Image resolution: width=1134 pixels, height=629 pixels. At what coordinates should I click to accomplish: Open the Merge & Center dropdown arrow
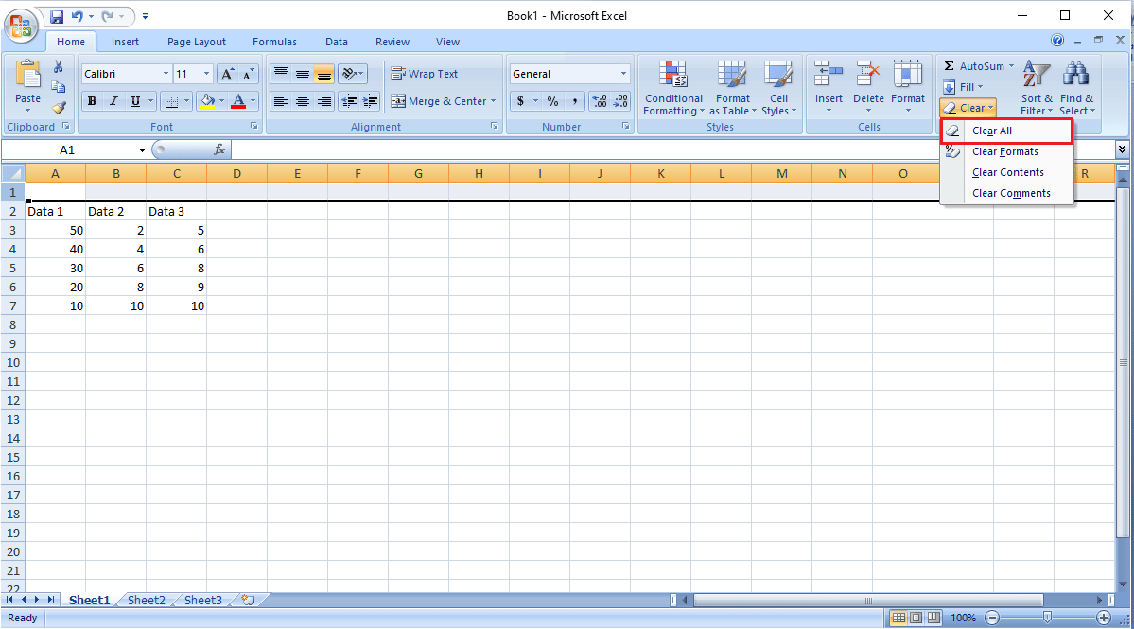pos(494,101)
